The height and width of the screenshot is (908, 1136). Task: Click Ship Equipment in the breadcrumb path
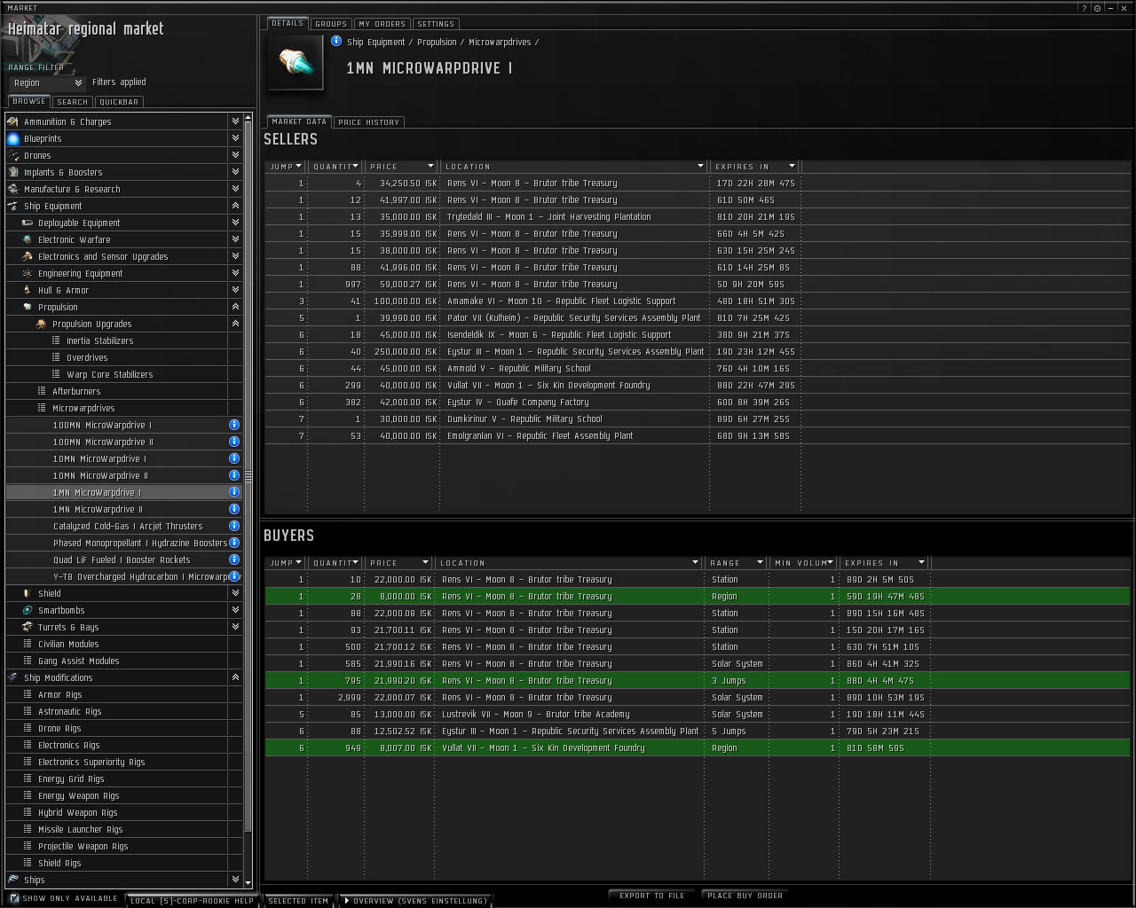click(x=376, y=42)
